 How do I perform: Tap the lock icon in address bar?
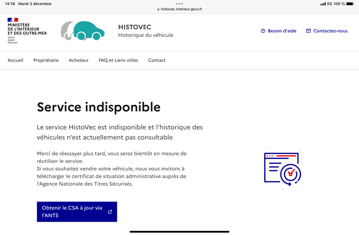[158, 9]
